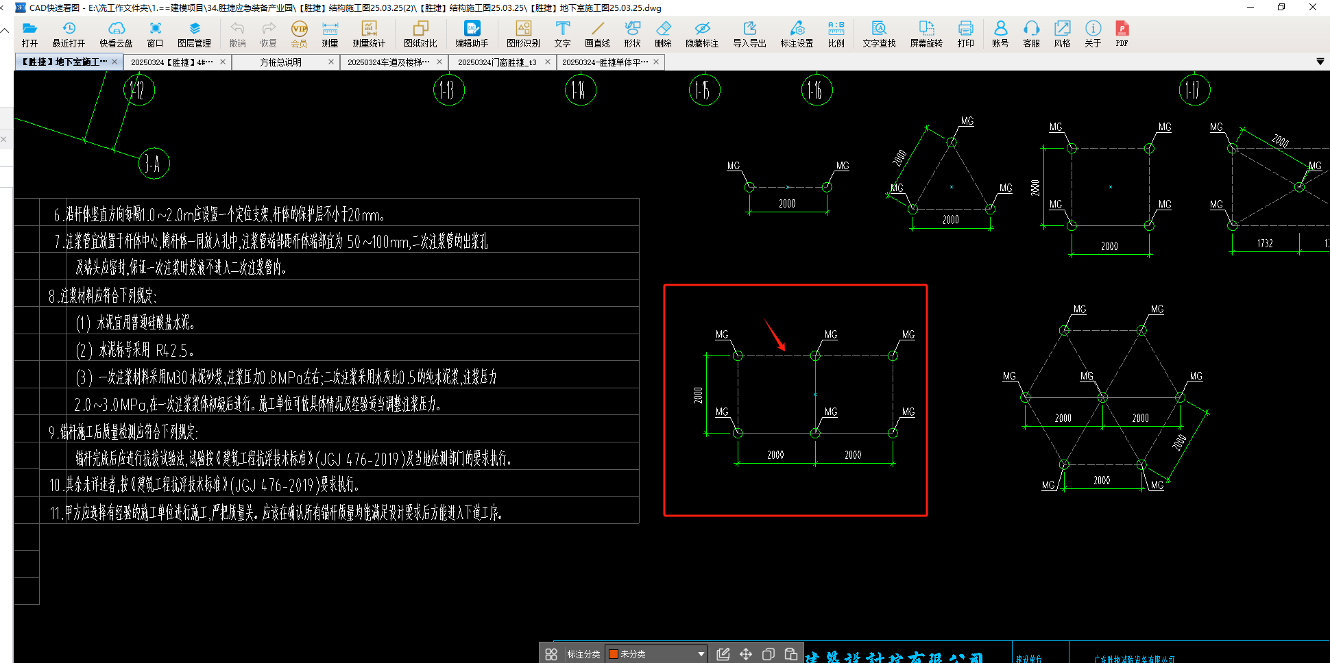
Task: Collapse the toolbar using the left chevron
Action: click(5, 30)
